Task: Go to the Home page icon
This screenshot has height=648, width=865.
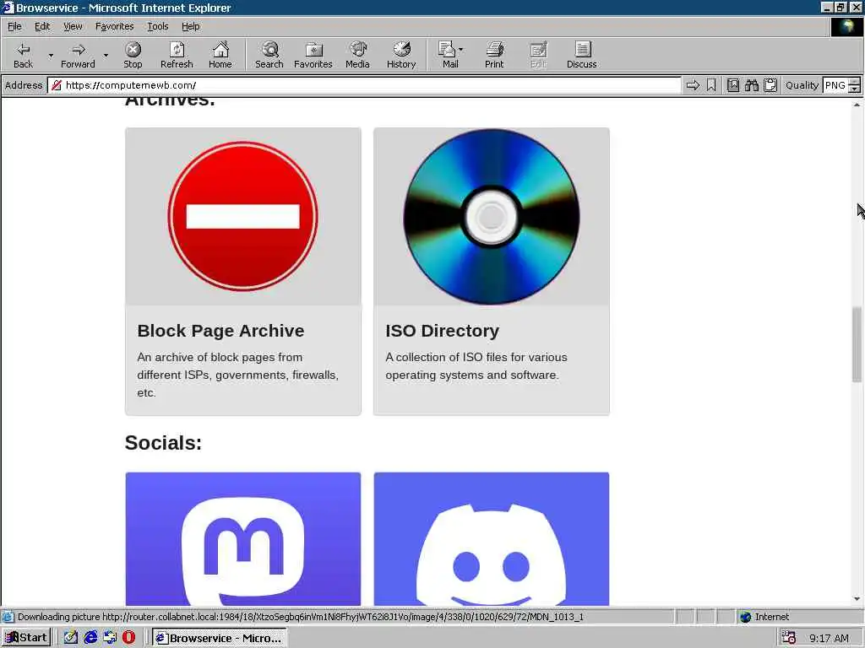Action: [x=220, y=55]
